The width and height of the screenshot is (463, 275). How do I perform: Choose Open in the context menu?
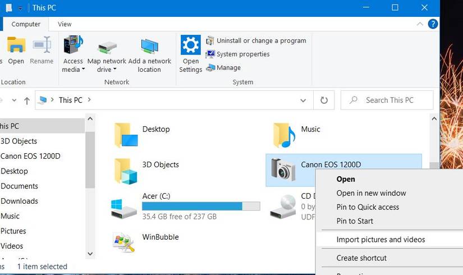(x=346, y=179)
